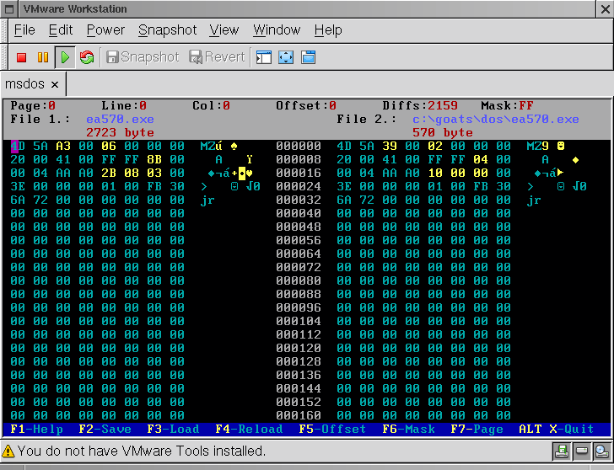Click the 2723 byte file size
The height and width of the screenshot is (470, 614).
[x=121, y=132]
